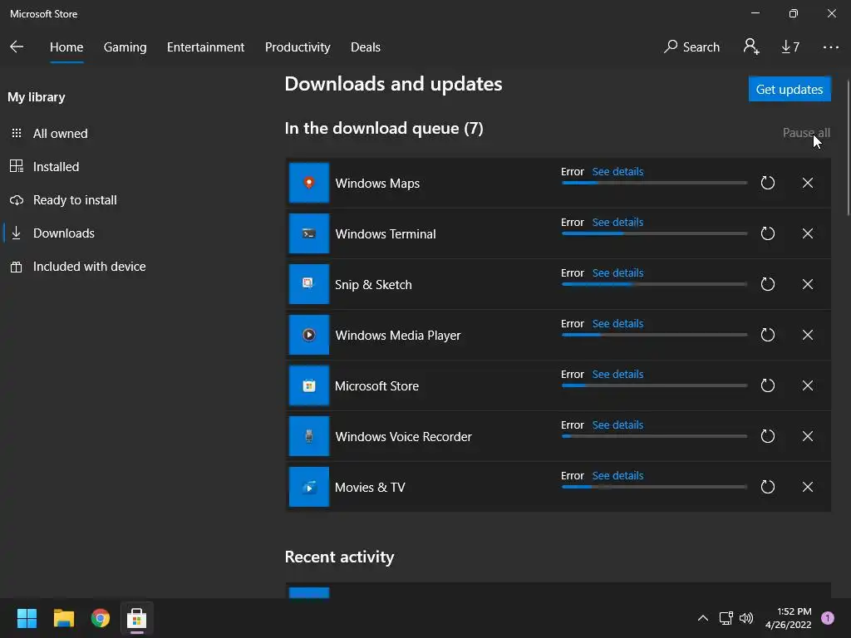Show hidden system tray icons
851x638 pixels.
coord(703,618)
